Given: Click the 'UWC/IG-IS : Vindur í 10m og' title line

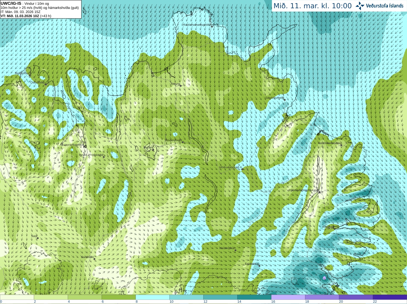Looking at the screenshot, I should tap(25, 3).
